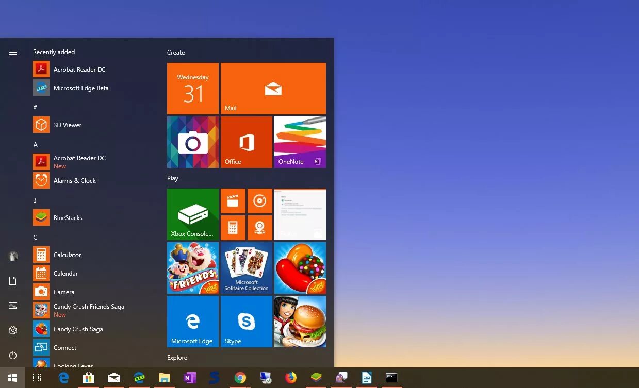Select BlueStacks from the apps list

pos(68,217)
